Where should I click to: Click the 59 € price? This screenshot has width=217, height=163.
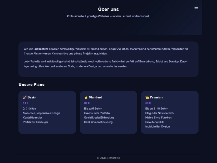pyautogui.click(x=148, y=103)
